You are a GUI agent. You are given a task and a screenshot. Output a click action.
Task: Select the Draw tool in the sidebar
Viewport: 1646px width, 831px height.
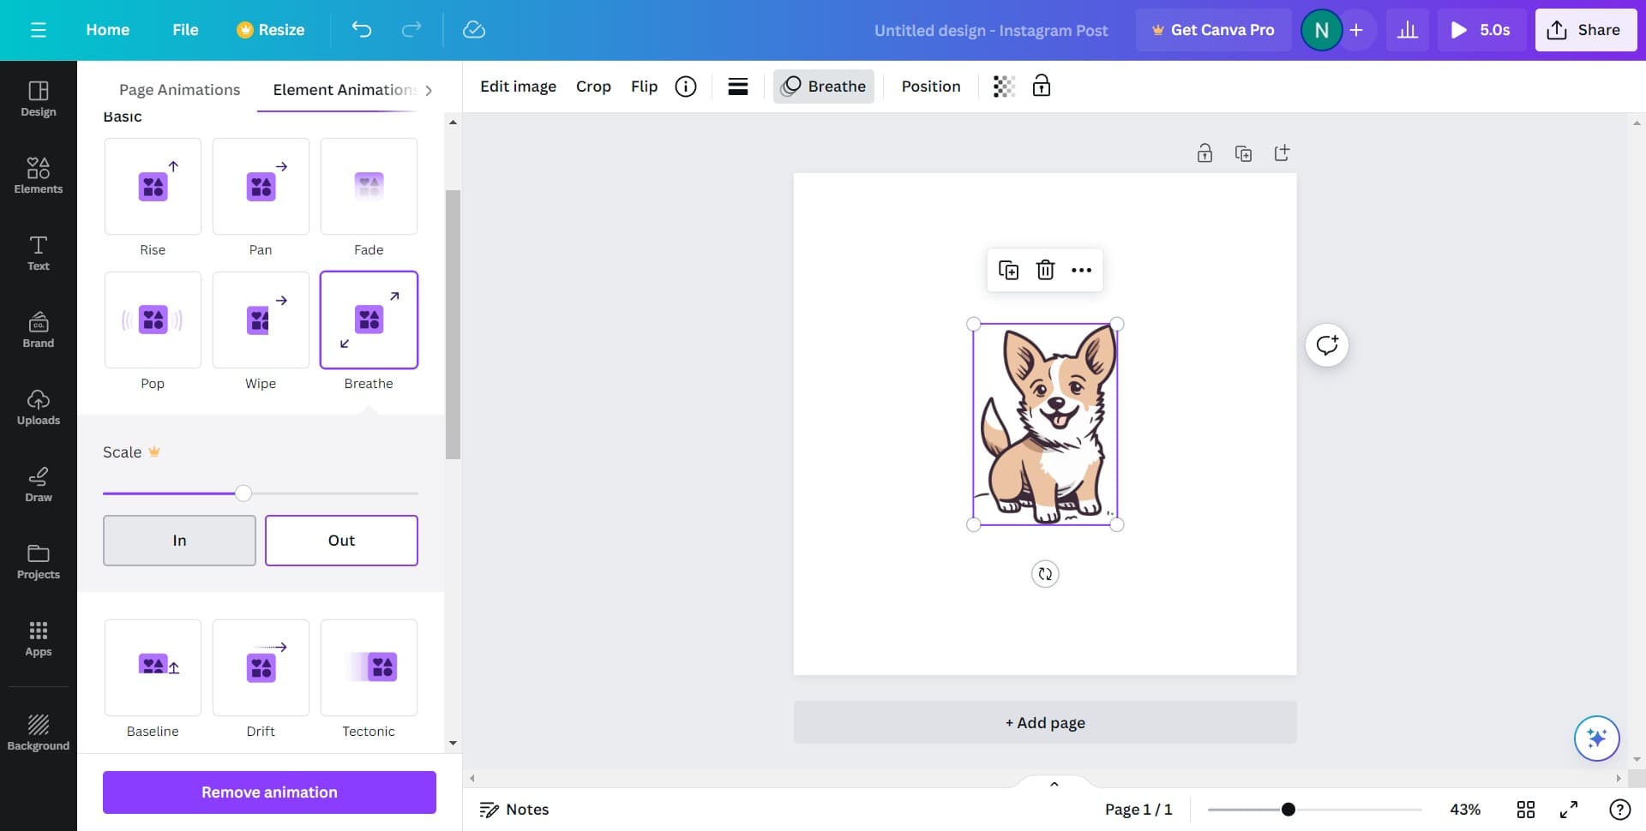[x=38, y=484]
